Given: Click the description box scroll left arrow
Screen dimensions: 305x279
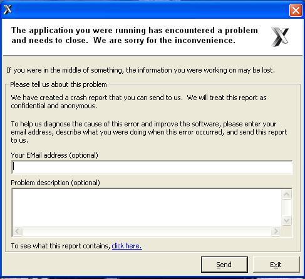Looking at the screenshot, I should [18, 231].
